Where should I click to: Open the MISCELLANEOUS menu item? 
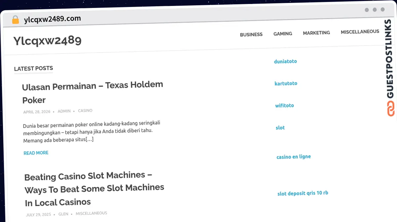click(x=360, y=32)
